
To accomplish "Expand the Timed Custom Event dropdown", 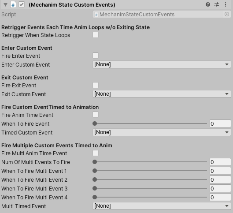I will coord(162,132).
